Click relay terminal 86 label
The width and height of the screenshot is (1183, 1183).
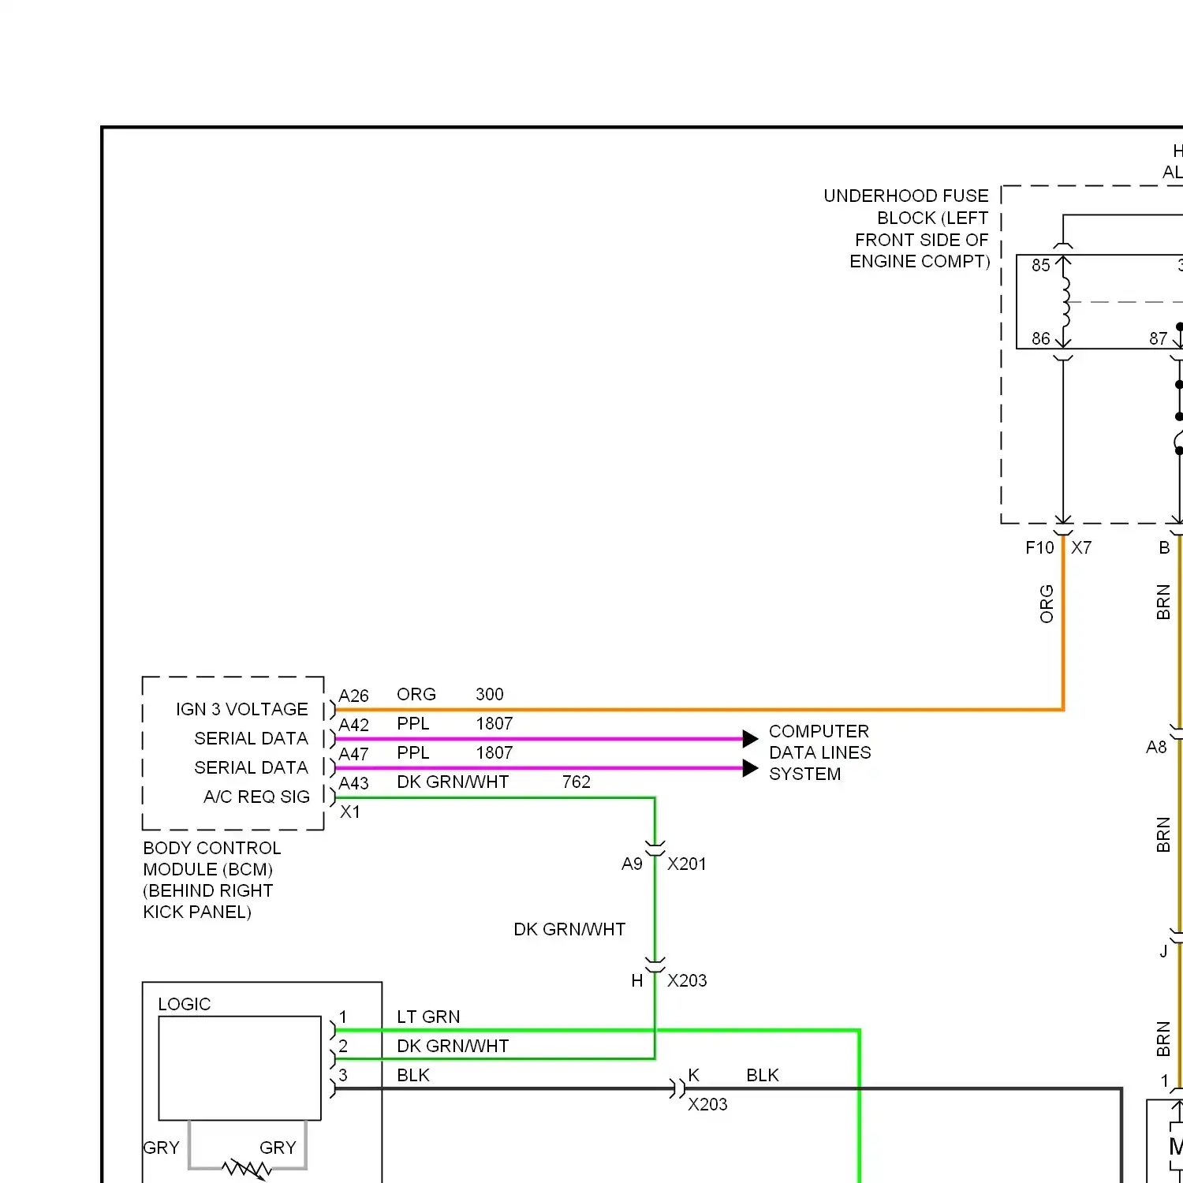tap(1041, 339)
